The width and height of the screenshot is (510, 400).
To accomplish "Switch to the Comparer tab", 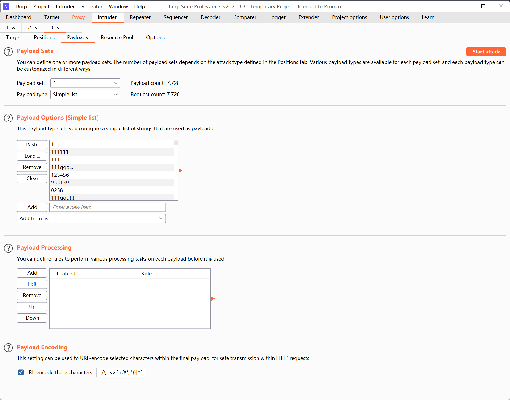I will pyautogui.click(x=245, y=17).
